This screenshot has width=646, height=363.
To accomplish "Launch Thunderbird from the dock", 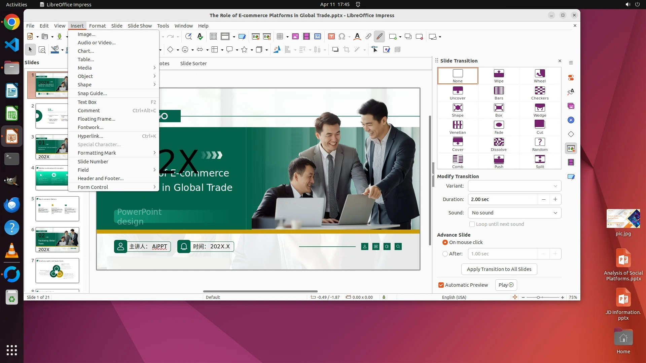I will (12, 205).
